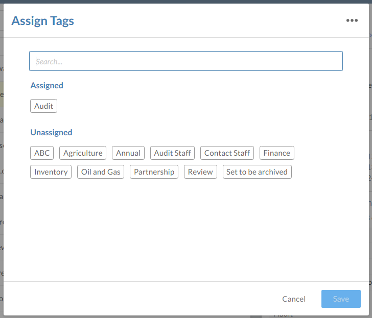Assign the Agriculture tag
Image resolution: width=372 pixels, height=318 pixels.
tap(83, 153)
